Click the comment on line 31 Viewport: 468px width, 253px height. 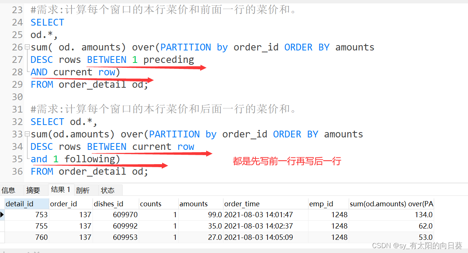[164, 110]
